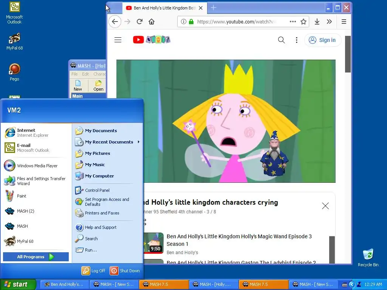The height and width of the screenshot is (290, 387).
Task: Open Set Program Access and Defaults
Action: point(108,202)
